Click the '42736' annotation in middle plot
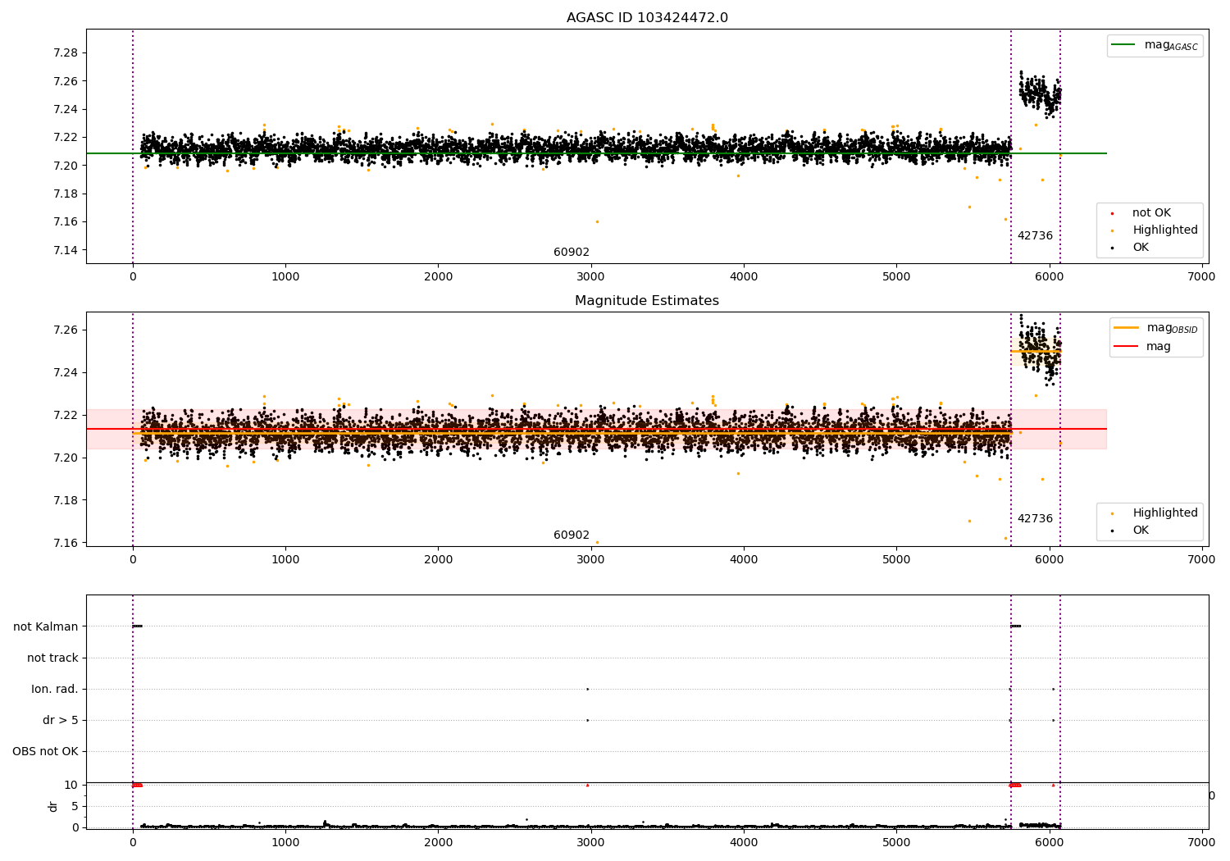The width and height of the screenshot is (1230, 861). (1035, 519)
